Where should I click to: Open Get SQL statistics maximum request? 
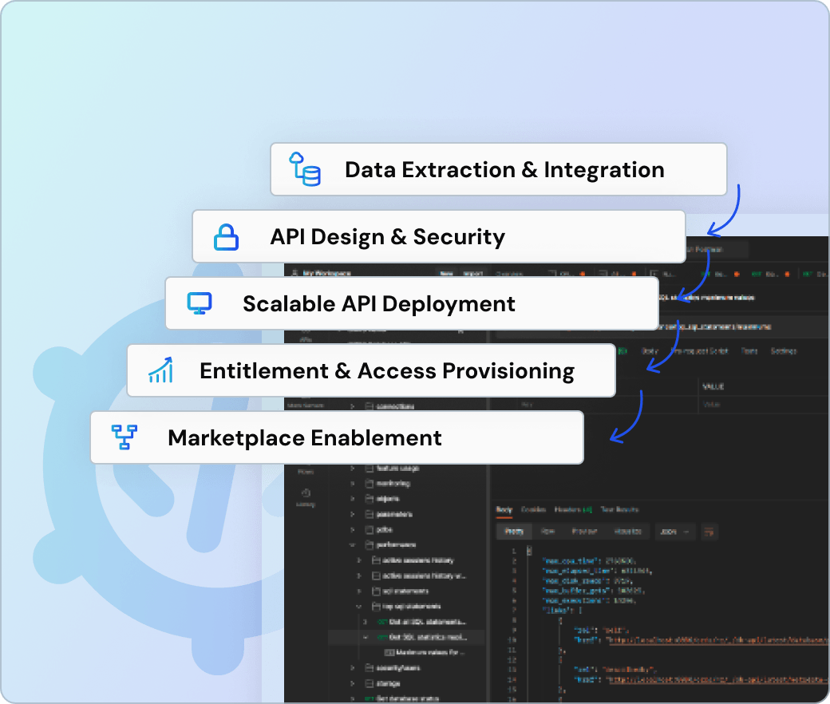point(422,637)
